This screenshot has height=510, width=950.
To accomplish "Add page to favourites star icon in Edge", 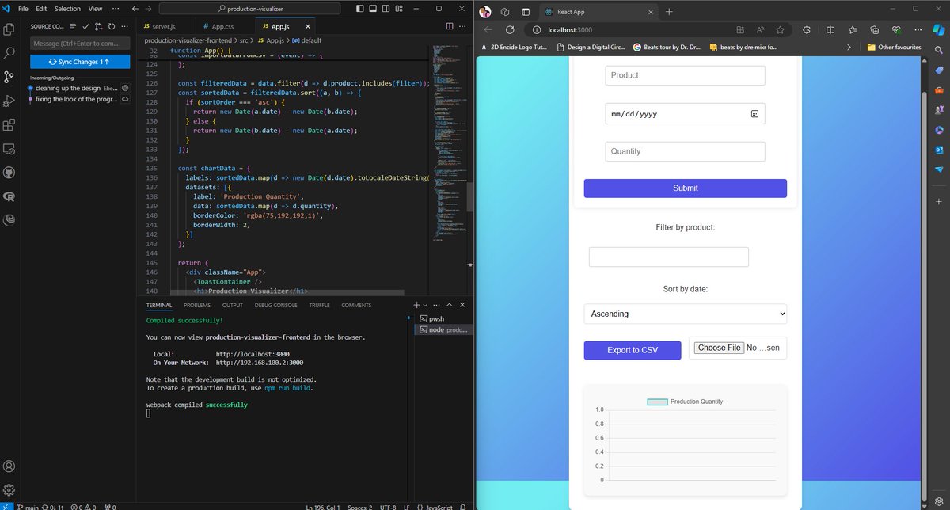I will pos(780,29).
